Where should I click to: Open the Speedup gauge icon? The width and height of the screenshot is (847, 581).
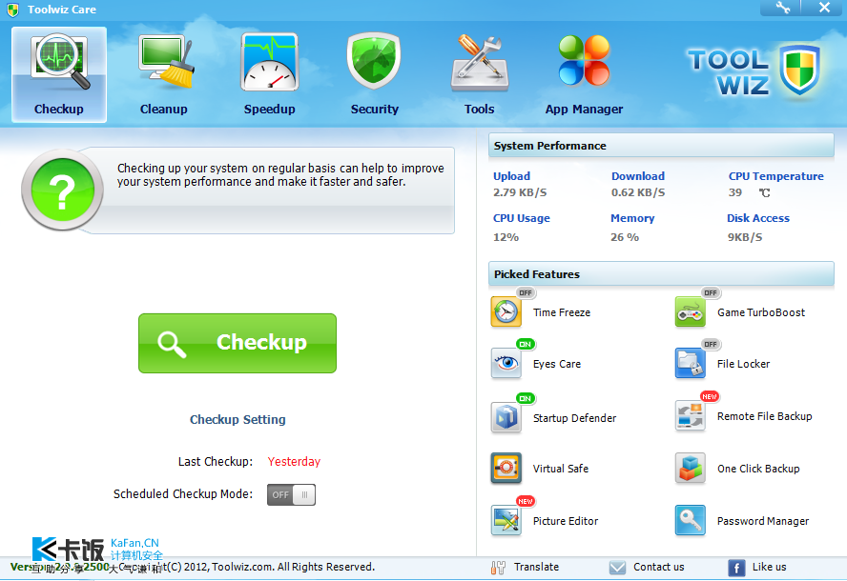[270, 62]
